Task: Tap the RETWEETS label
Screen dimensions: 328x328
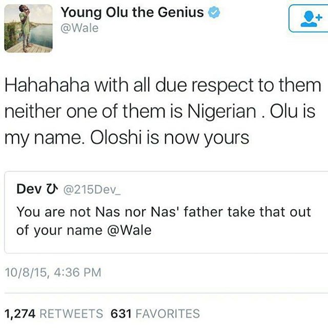Action: (x=71, y=314)
